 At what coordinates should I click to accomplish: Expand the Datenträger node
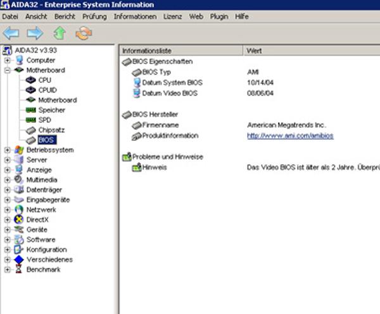click(x=8, y=190)
